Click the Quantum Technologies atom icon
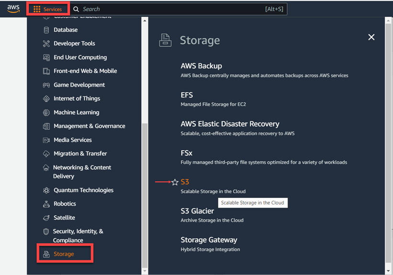The height and width of the screenshot is (275, 393). (46, 190)
